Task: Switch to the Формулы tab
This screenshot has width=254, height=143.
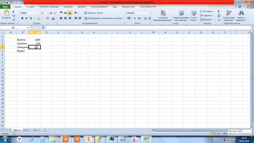Action: 68,7
